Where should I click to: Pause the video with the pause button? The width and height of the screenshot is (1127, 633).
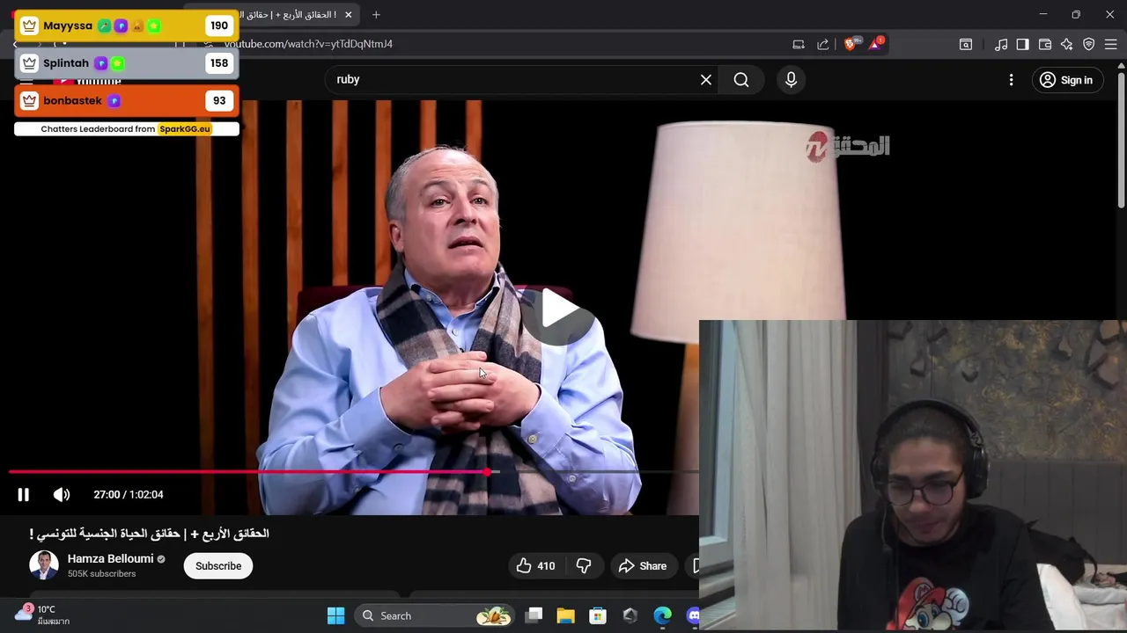coord(24,495)
